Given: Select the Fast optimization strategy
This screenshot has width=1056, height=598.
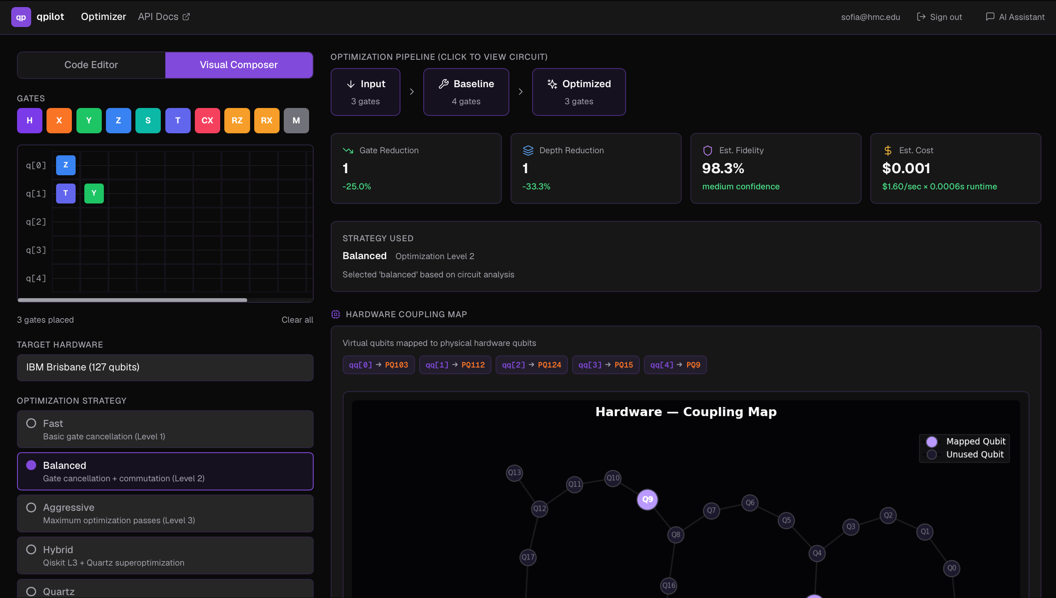Looking at the screenshot, I should [165, 429].
